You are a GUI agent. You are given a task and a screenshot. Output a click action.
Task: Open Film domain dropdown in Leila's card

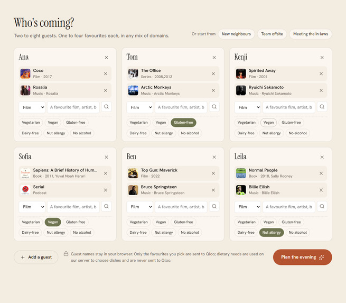coord(248,207)
